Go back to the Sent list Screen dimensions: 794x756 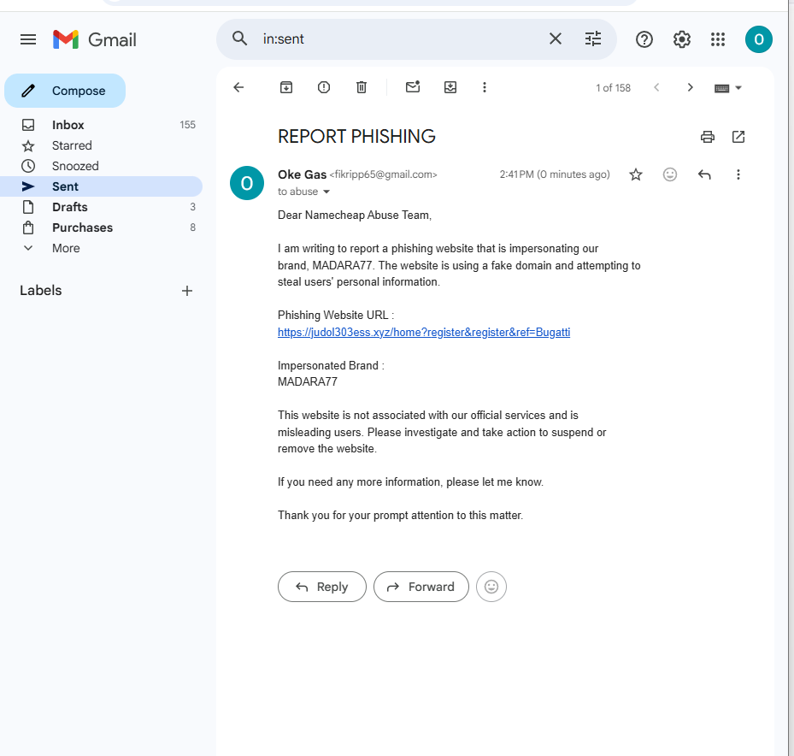pyautogui.click(x=238, y=88)
